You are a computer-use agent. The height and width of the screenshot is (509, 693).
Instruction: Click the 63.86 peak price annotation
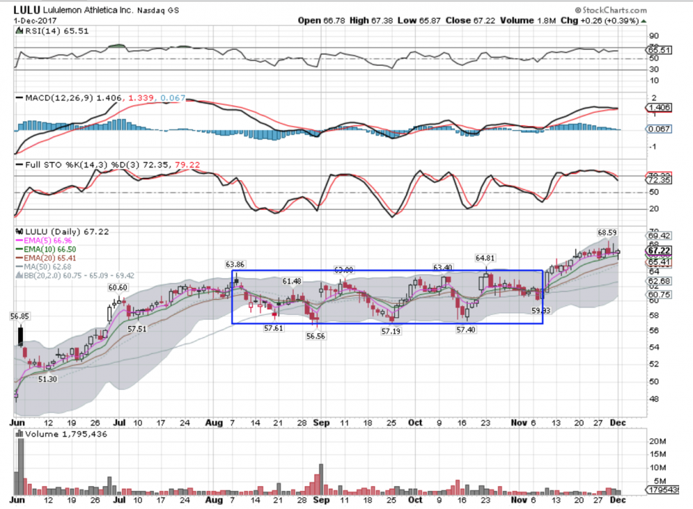[236, 264]
